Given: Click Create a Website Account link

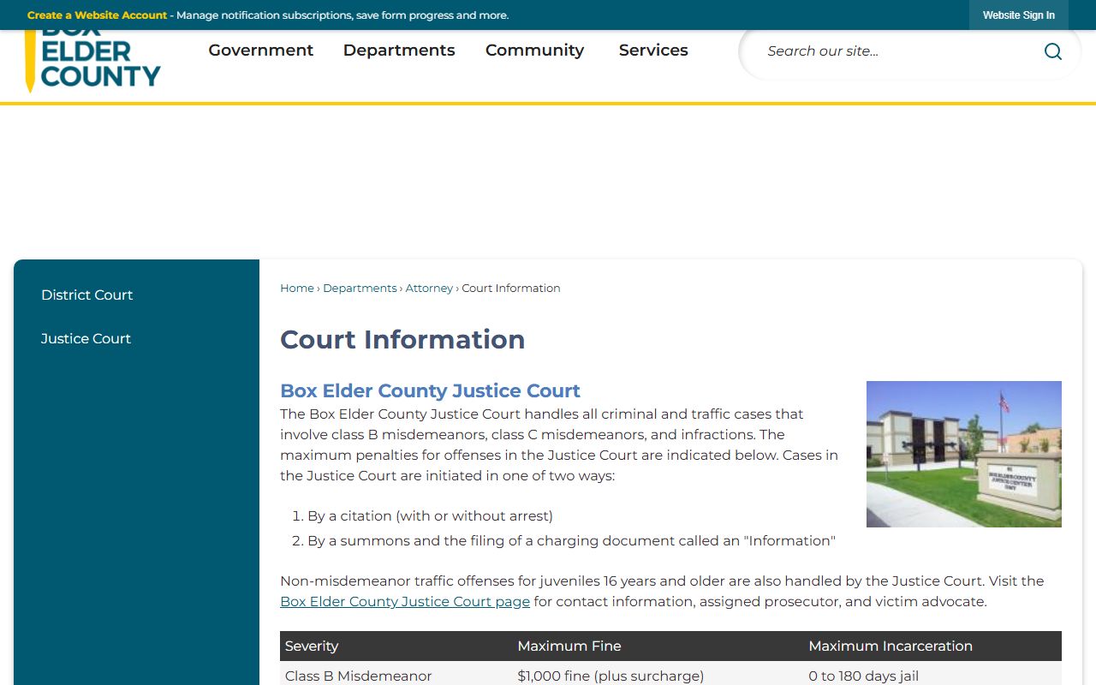Looking at the screenshot, I should click(x=97, y=15).
